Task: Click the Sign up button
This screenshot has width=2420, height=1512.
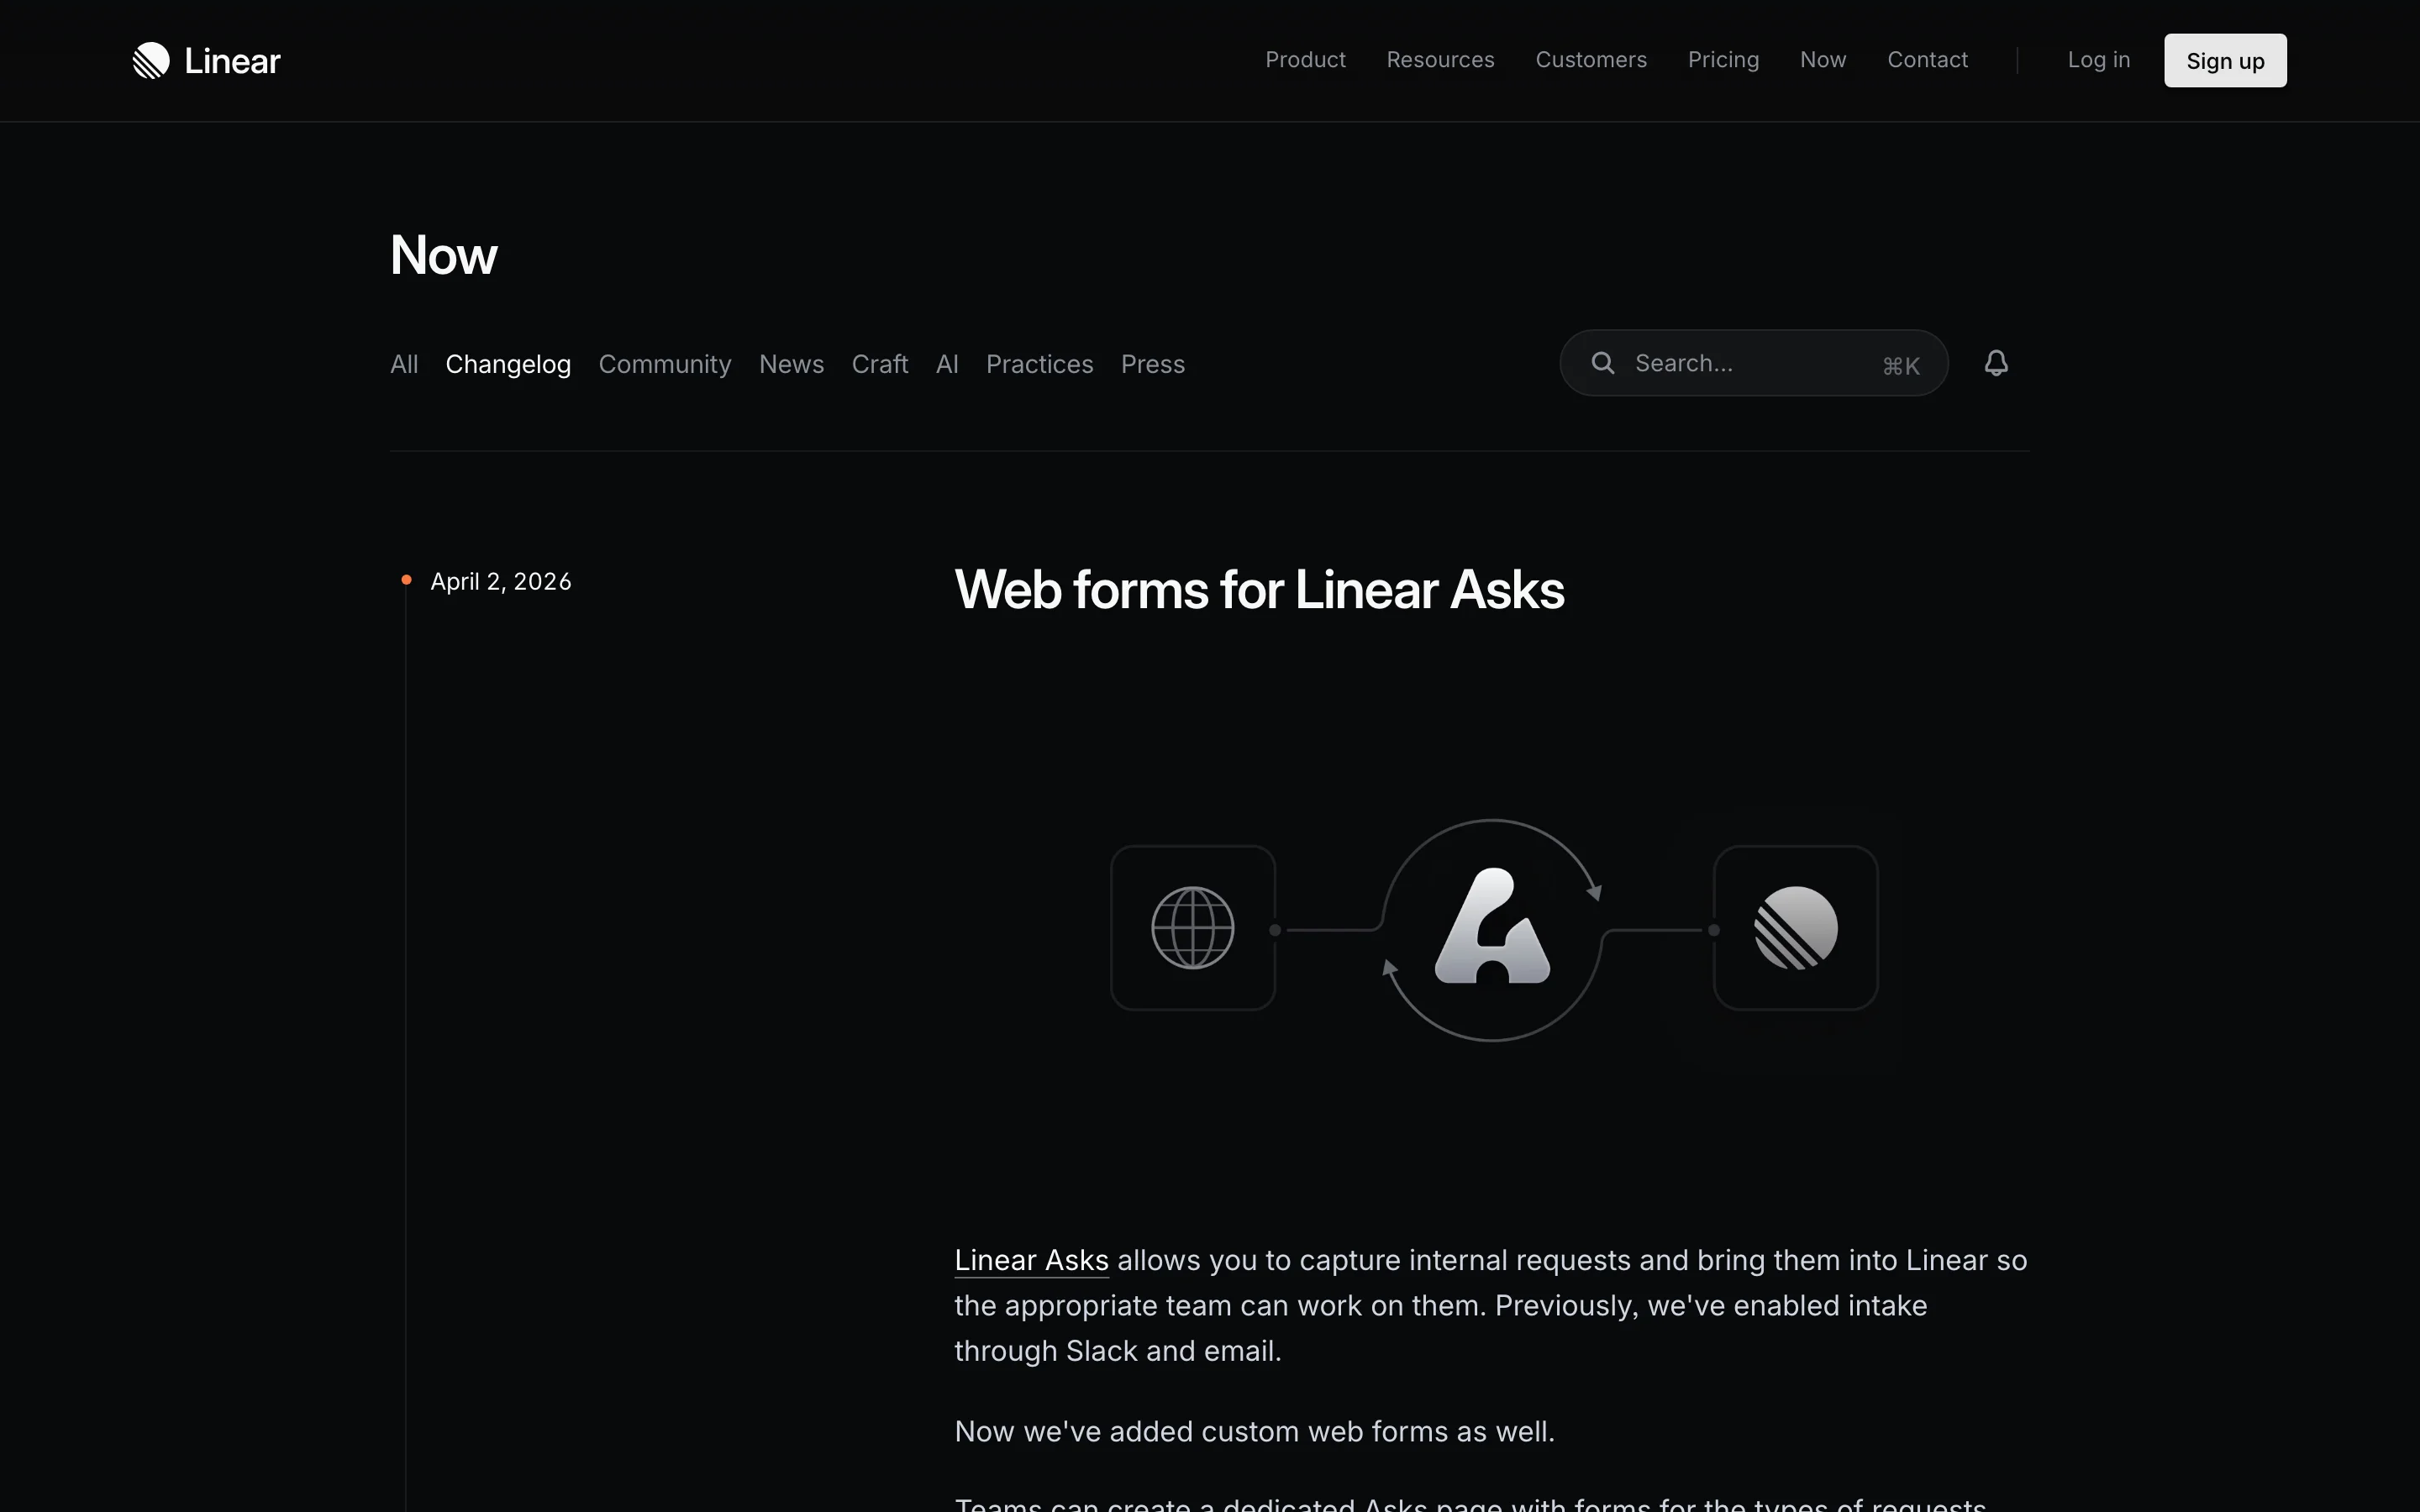Action: click(2224, 60)
